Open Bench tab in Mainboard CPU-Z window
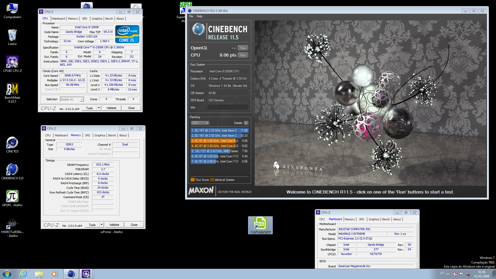 tap(386, 219)
